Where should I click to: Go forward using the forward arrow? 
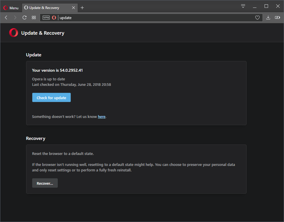[15, 18]
